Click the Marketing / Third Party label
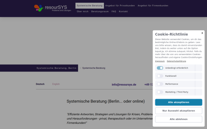 coord(177,92)
